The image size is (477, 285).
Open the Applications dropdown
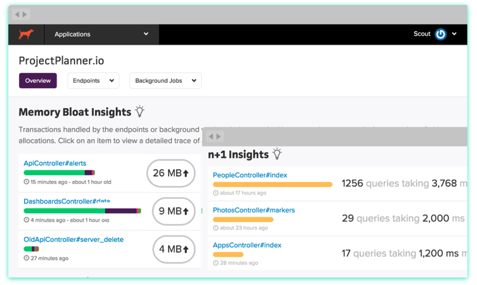(101, 34)
